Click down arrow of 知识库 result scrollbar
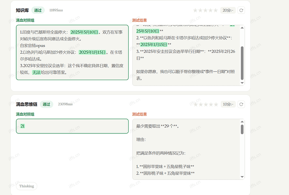 [242, 83]
